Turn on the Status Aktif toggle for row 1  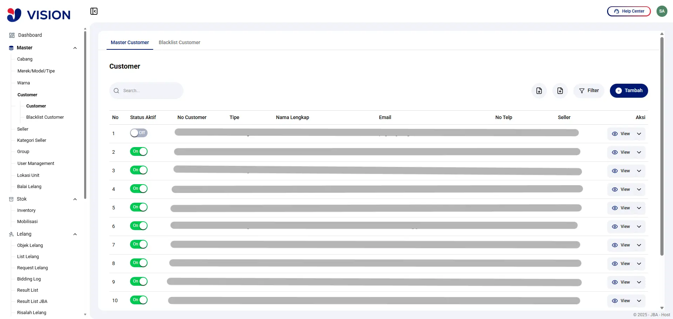(x=138, y=133)
